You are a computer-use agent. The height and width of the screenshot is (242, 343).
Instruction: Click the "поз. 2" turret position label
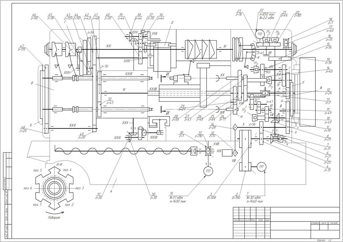point(69,205)
